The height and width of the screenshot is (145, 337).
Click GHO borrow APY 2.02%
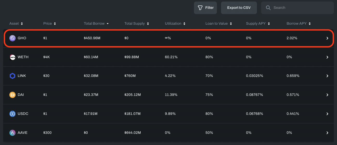tap(292, 38)
